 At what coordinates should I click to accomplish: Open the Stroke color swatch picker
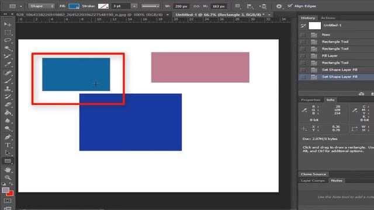[x=103, y=6]
